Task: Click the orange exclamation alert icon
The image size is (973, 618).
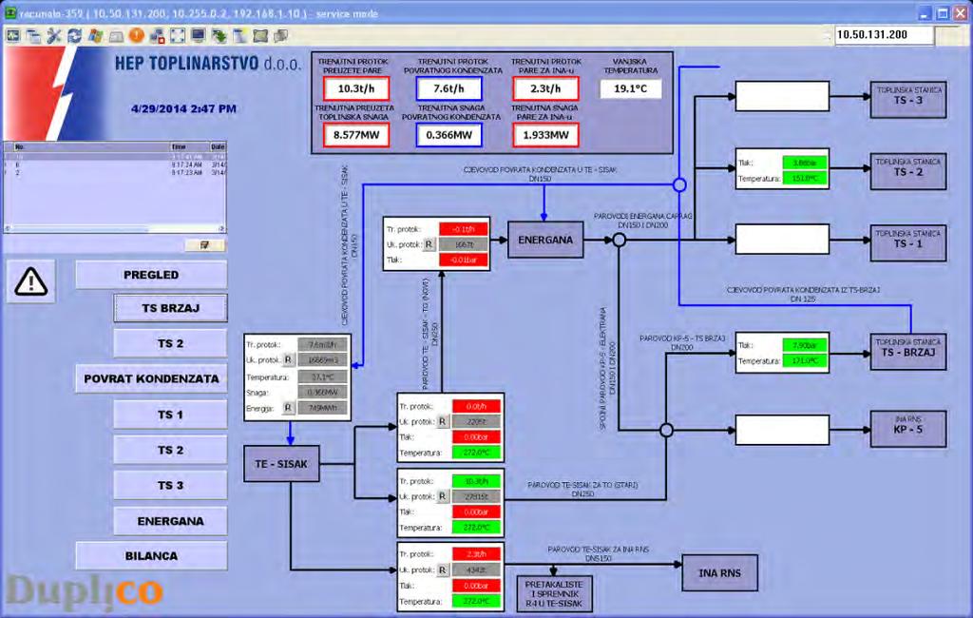Action: click(x=137, y=36)
